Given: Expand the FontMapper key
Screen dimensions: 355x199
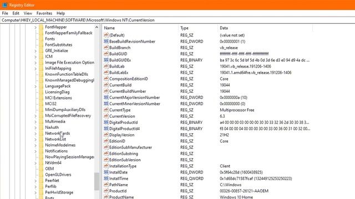Looking at the screenshot, I should tap(35, 27).
